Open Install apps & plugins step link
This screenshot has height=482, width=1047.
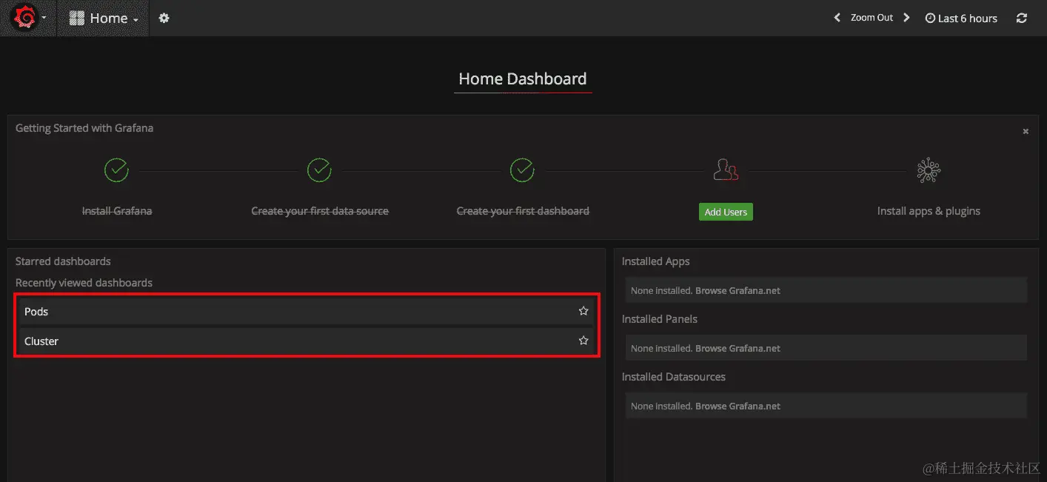coord(929,211)
